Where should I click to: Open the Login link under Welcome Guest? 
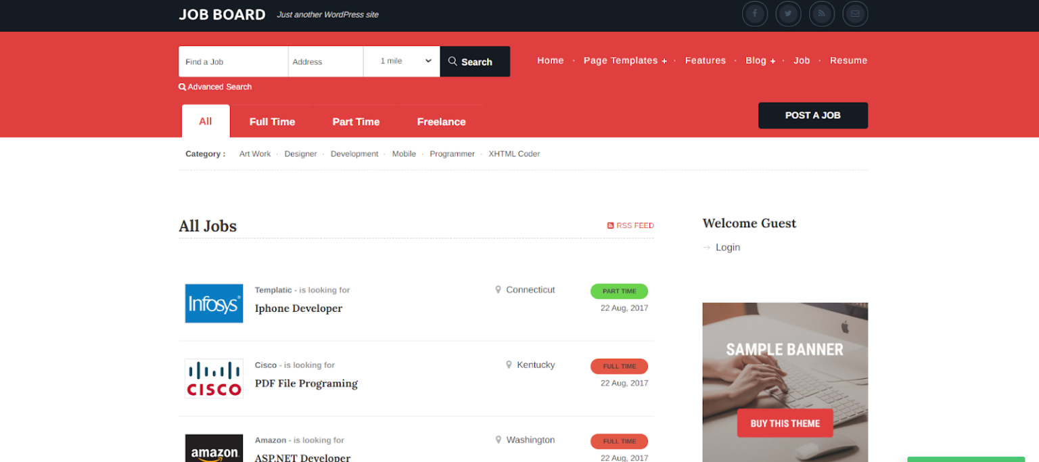(728, 247)
